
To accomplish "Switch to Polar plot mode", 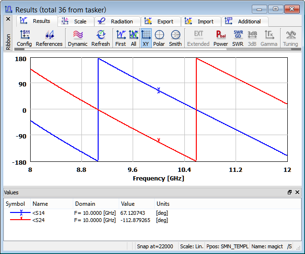I will [159, 38].
